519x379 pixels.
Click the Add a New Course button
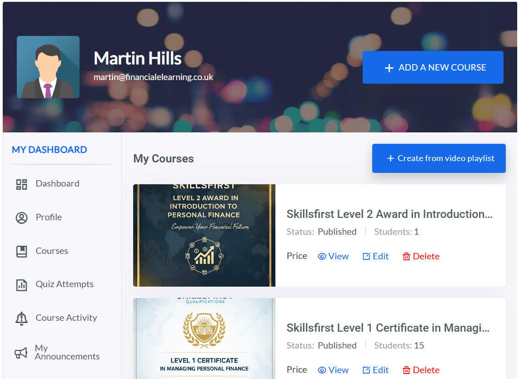tap(433, 67)
